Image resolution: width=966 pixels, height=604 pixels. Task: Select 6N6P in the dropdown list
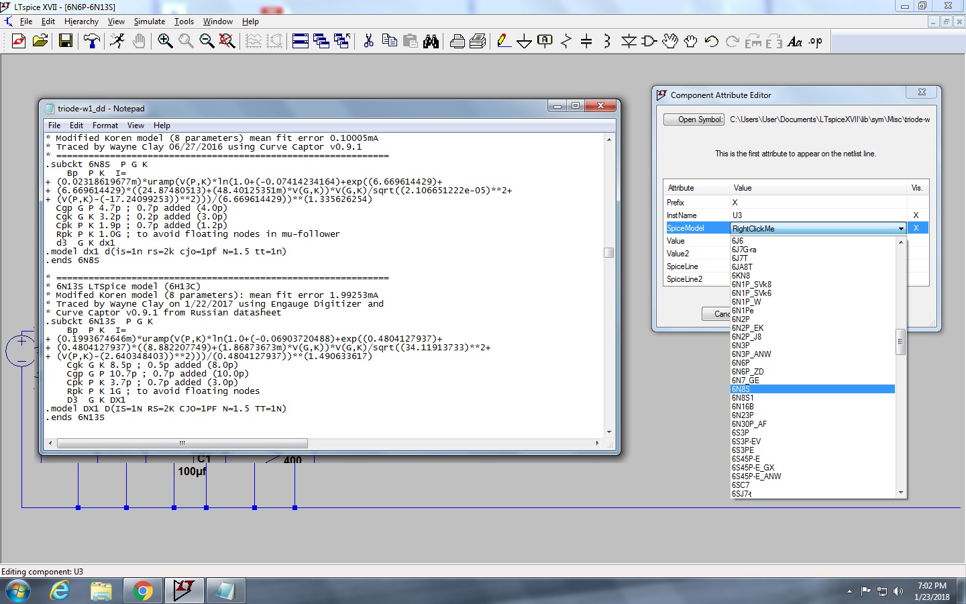click(812, 363)
